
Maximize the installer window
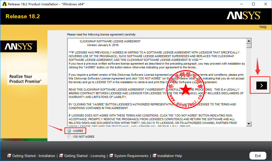click(x=253, y=4)
